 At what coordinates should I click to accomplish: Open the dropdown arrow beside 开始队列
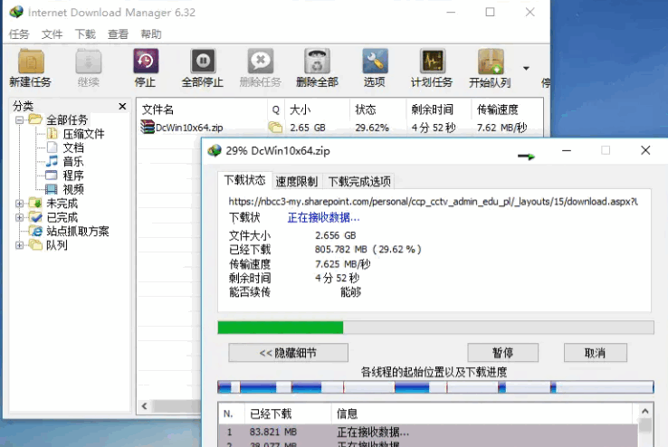(x=526, y=68)
